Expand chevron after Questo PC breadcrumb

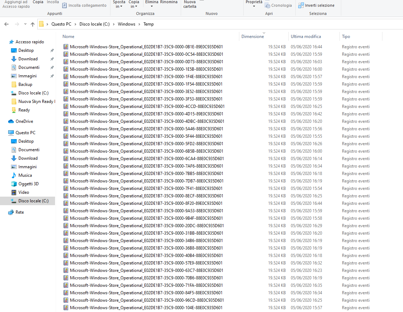[75, 24]
